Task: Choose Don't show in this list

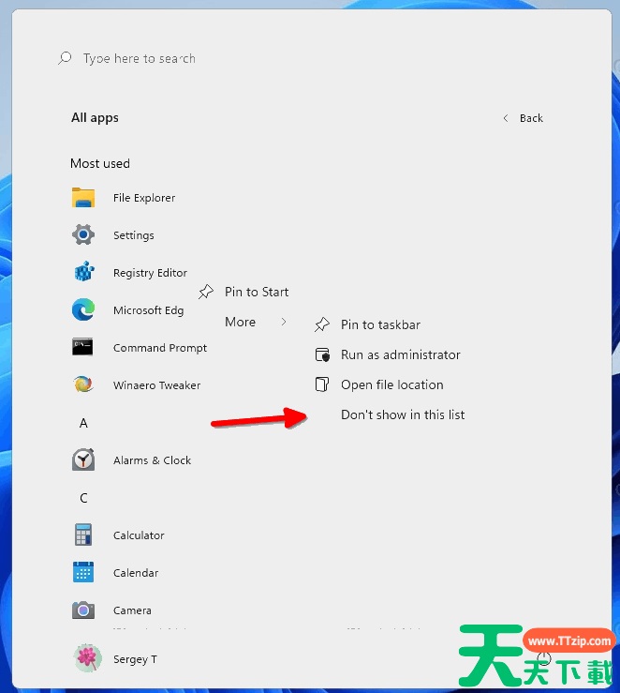Action: pyautogui.click(x=403, y=414)
